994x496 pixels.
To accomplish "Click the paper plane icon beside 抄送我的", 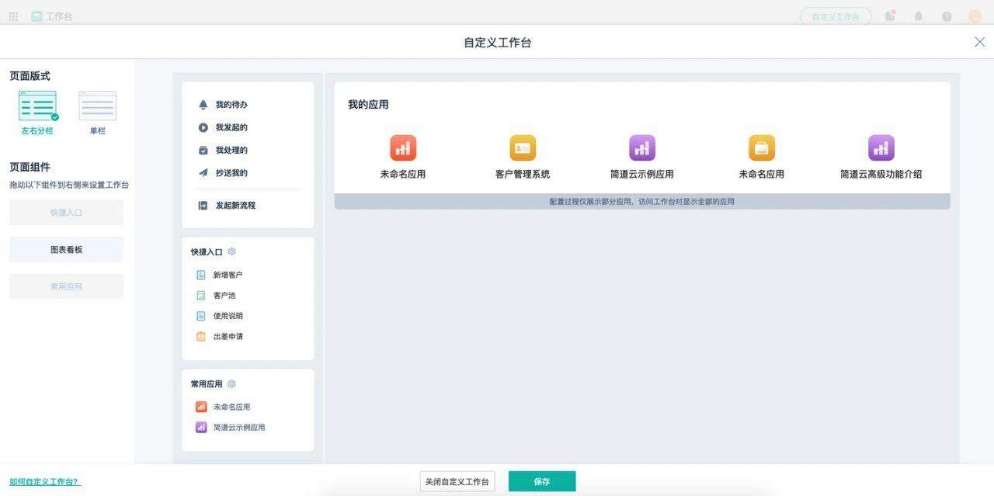I will point(203,173).
